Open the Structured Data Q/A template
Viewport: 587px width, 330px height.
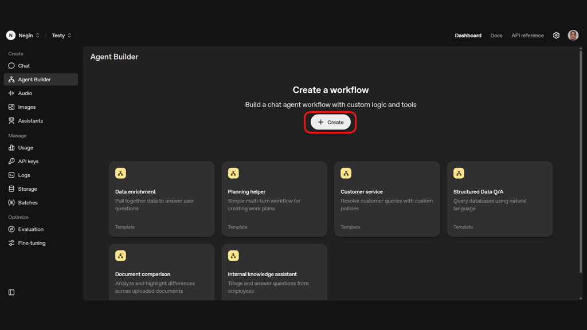click(499, 199)
